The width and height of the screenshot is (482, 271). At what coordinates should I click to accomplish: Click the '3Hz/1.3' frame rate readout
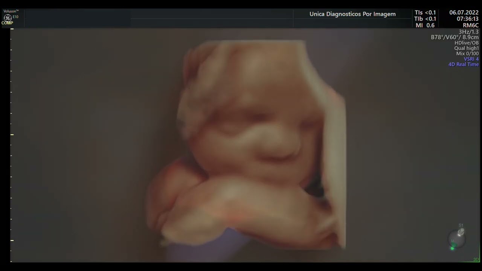468,32
